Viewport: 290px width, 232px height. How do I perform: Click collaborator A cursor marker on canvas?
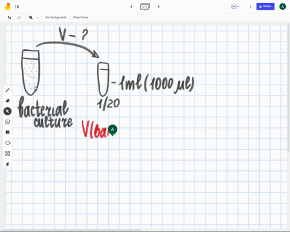tap(112, 130)
